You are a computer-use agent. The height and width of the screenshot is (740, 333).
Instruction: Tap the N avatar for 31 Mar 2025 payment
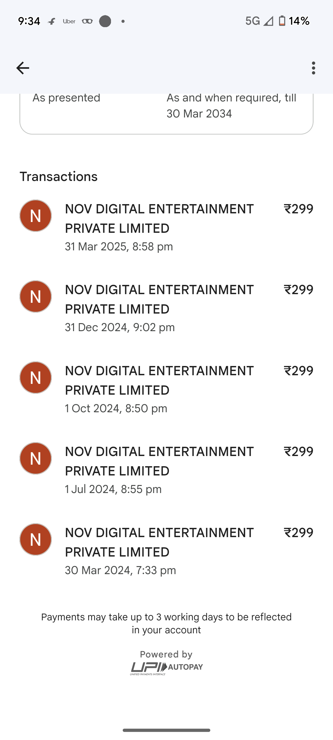point(35,216)
